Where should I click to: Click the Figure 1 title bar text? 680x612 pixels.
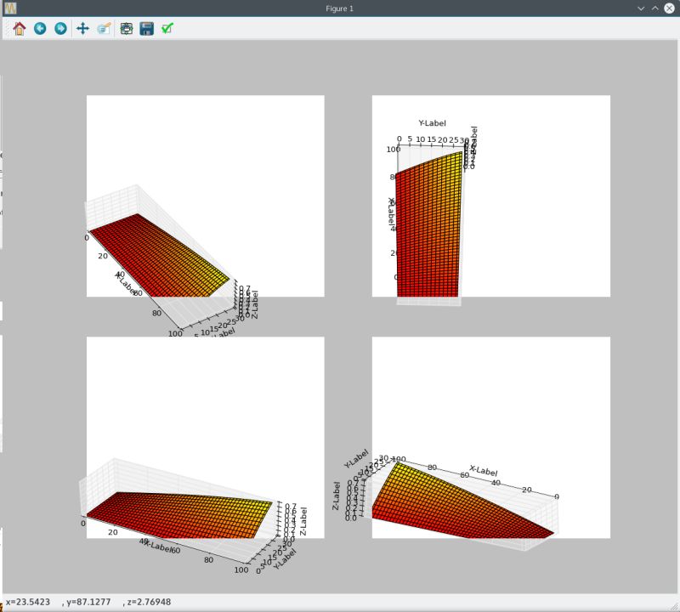340,8
